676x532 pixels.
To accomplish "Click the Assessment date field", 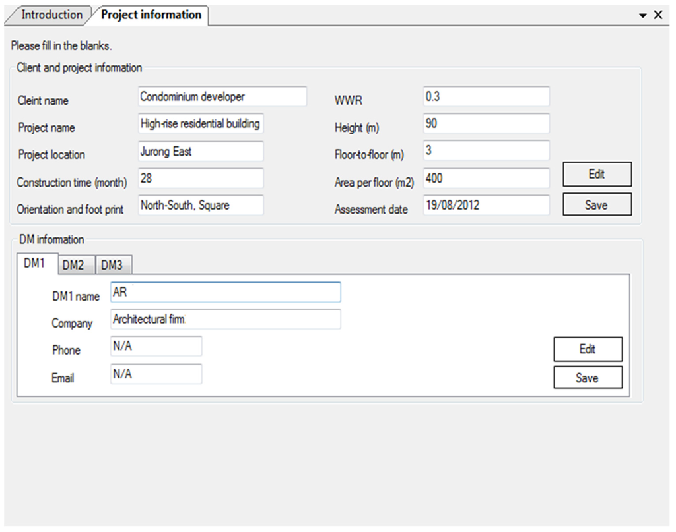I will click(x=486, y=205).
